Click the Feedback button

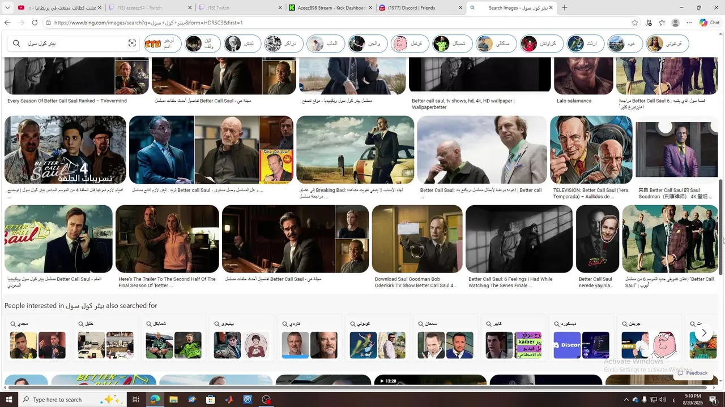pyautogui.click(x=693, y=373)
